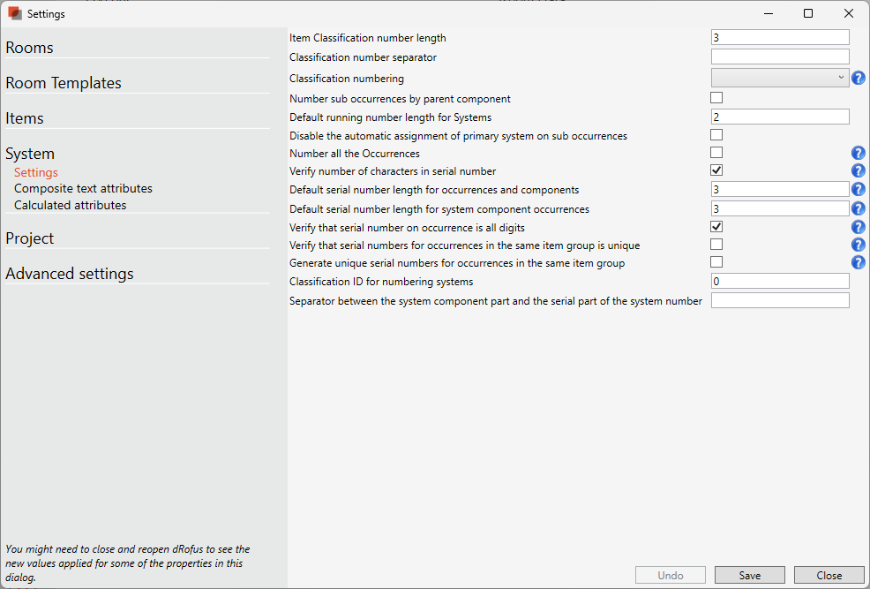Viewport: 870px width, 589px height.
Task: Open Calculated attributes under System
Action: (x=70, y=205)
